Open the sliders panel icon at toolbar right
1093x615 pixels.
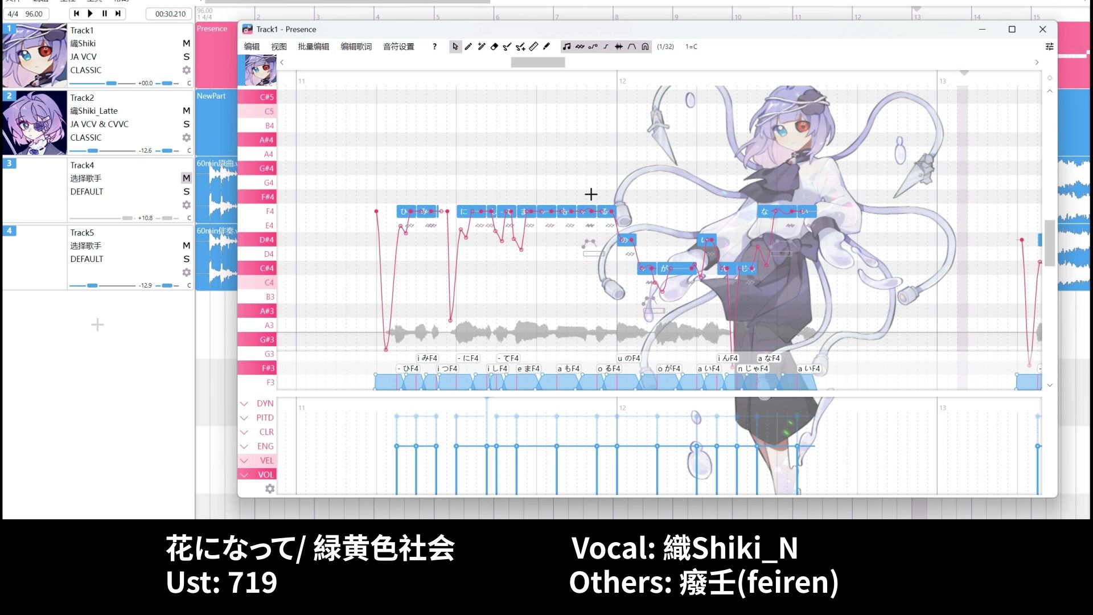coord(1050,47)
